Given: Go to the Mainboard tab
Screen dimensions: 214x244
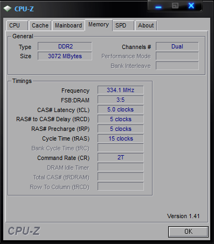Looking at the screenshot, I should [68, 25].
